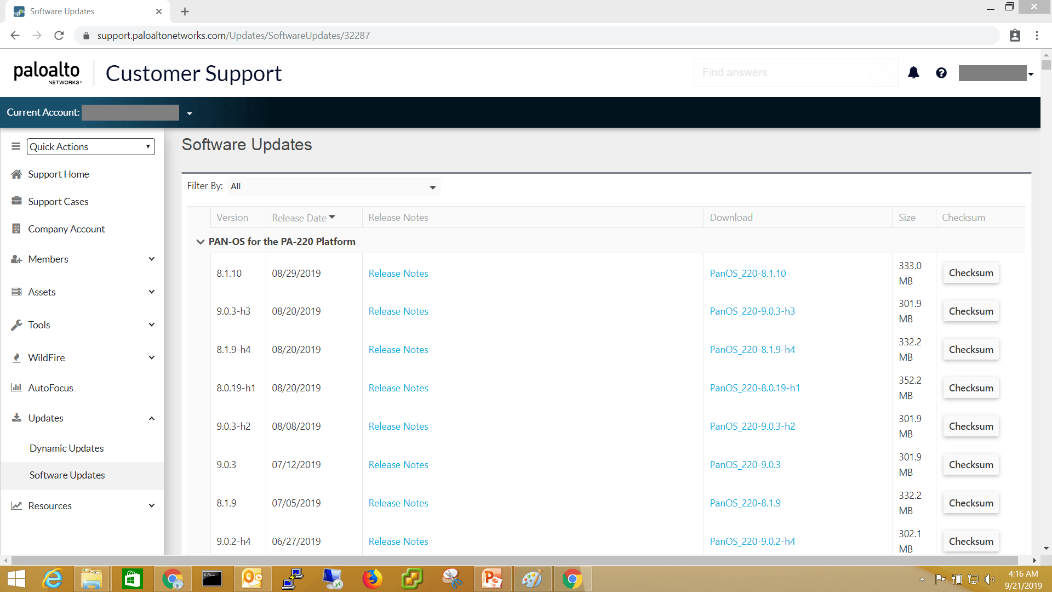Expand the Current Account dropdown
The width and height of the screenshot is (1052, 592).
pyautogui.click(x=190, y=112)
